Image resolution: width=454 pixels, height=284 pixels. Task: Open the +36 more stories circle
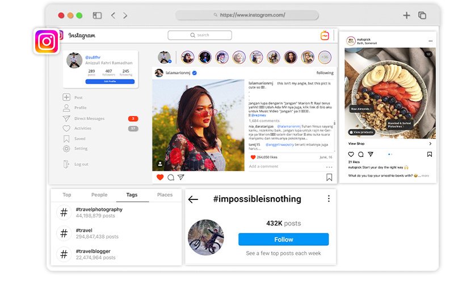[x=325, y=57]
